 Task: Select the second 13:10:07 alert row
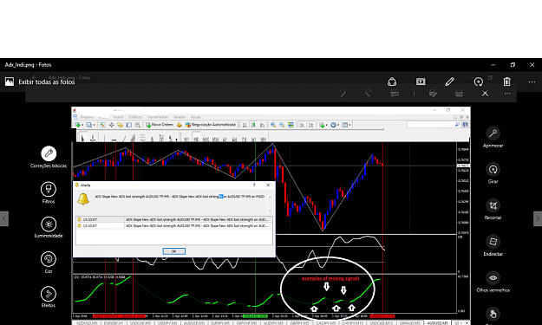tap(173, 225)
